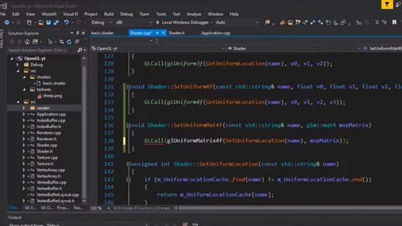Switch to the Application.cpp tab
The image size is (402, 226).
coord(215,33)
